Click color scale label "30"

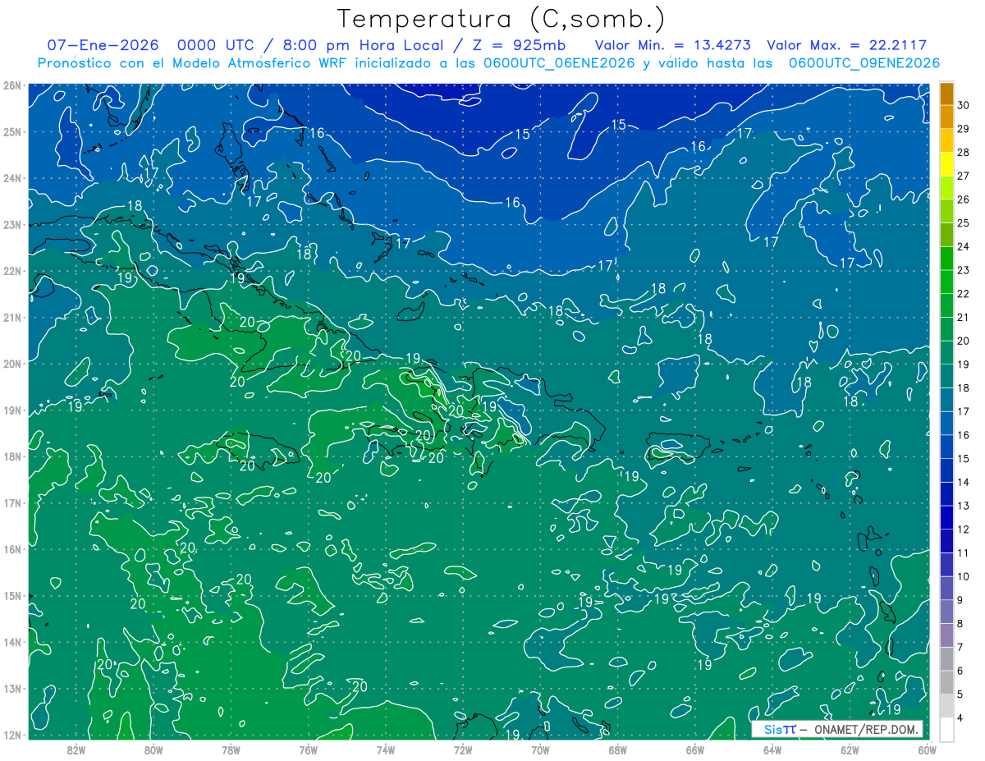(x=964, y=105)
